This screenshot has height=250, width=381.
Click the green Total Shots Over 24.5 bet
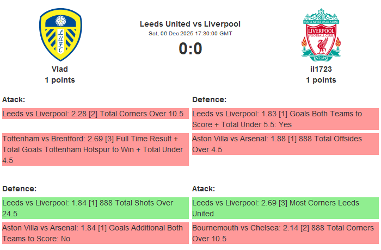(x=95, y=208)
